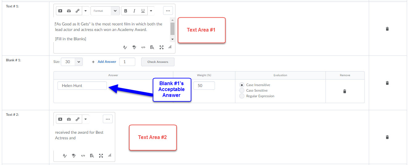The width and height of the screenshot is (408, 165).
Task: Choose Regular Expression evaluation
Action: pos(242,96)
